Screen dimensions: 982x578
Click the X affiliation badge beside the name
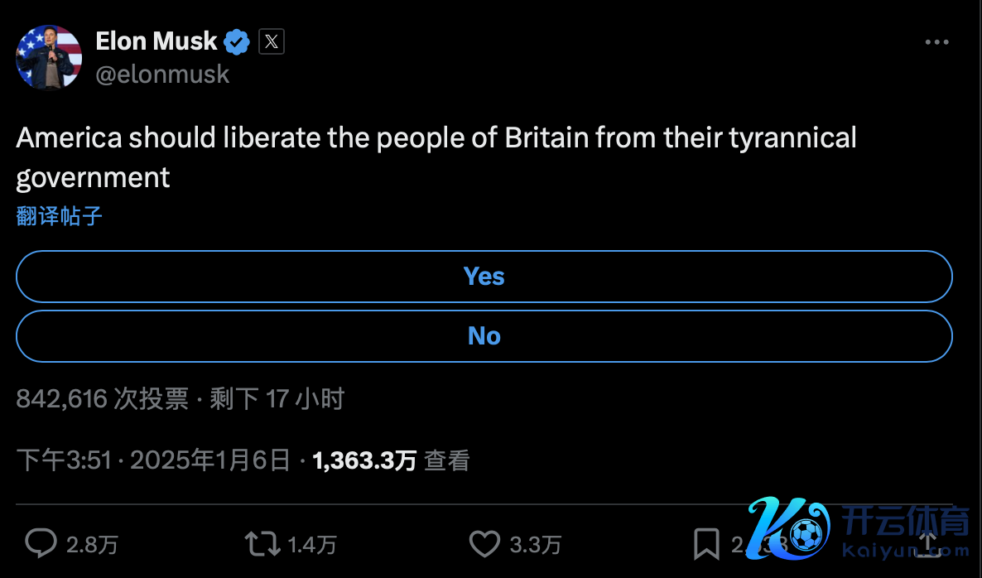click(x=272, y=41)
